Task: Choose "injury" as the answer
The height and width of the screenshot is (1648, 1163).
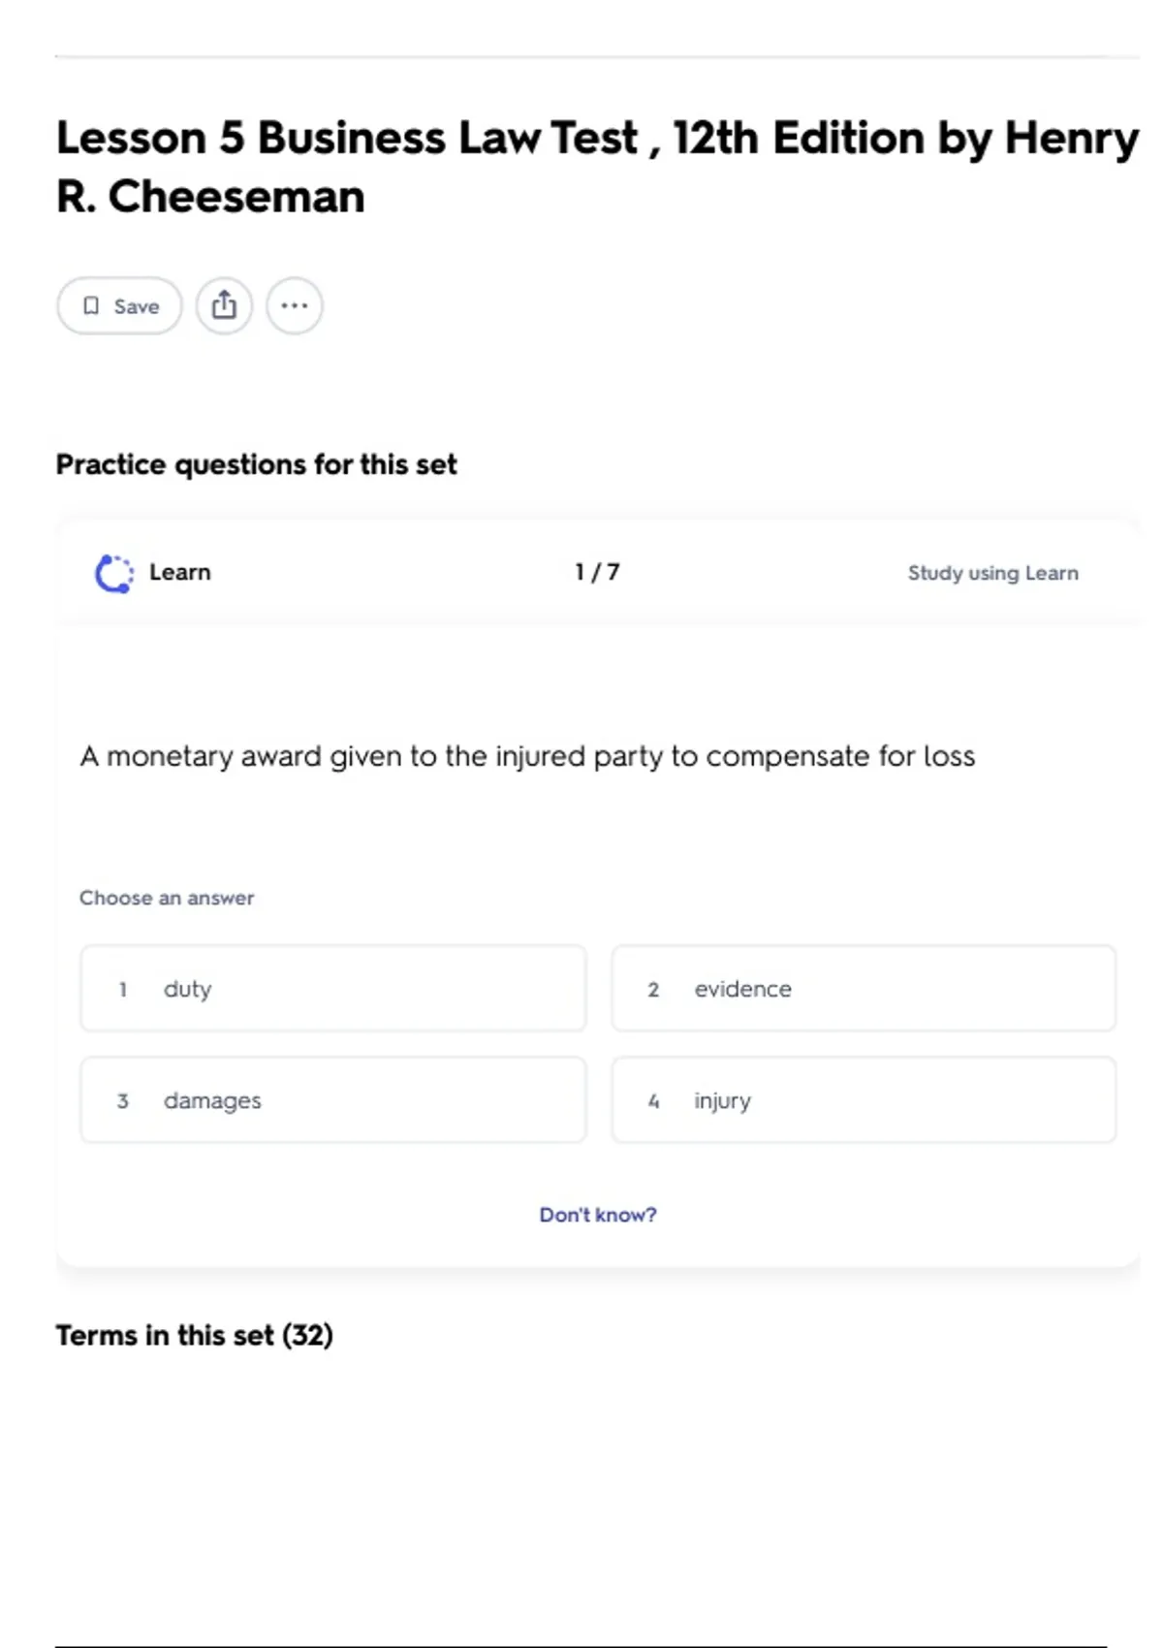Action: [x=863, y=1100]
